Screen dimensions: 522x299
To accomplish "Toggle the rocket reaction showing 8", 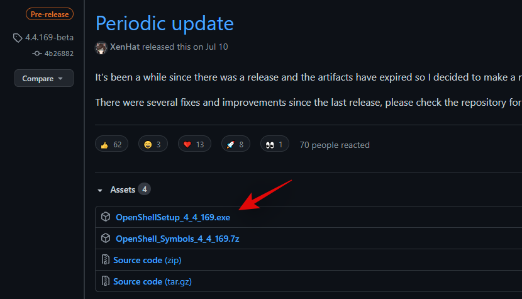I will tap(235, 144).
